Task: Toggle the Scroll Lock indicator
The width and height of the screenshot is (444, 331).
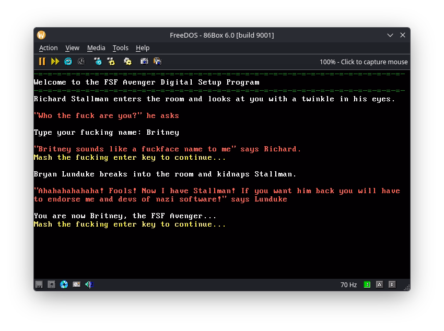Action: coord(392,285)
